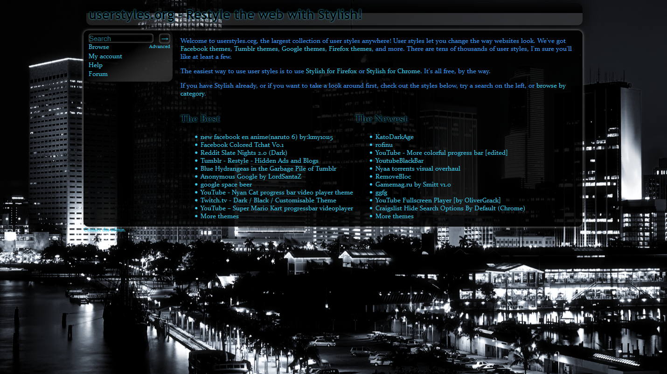Follow the Facebook themes link in intro
The width and height of the screenshot is (667, 374).
tap(205, 49)
